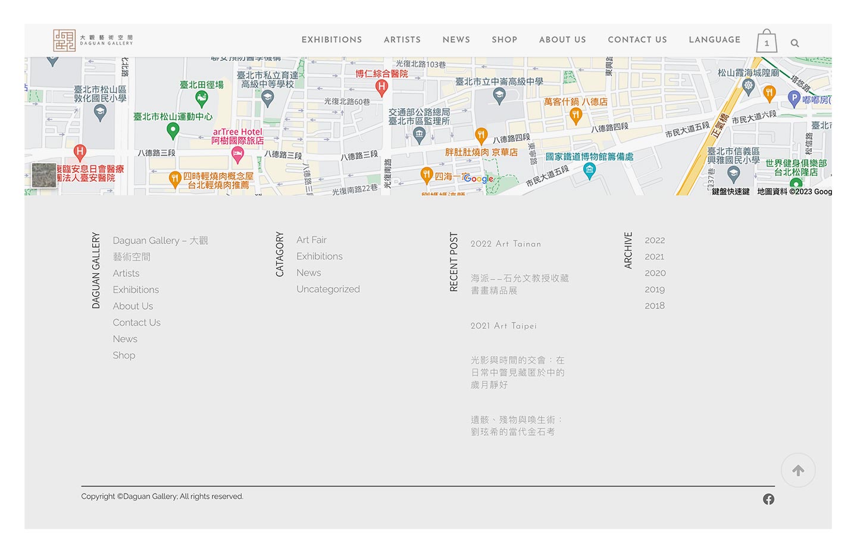Open the 2021 Art Taipei recent post
Viewport: 857px width, 553px height.
click(503, 326)
